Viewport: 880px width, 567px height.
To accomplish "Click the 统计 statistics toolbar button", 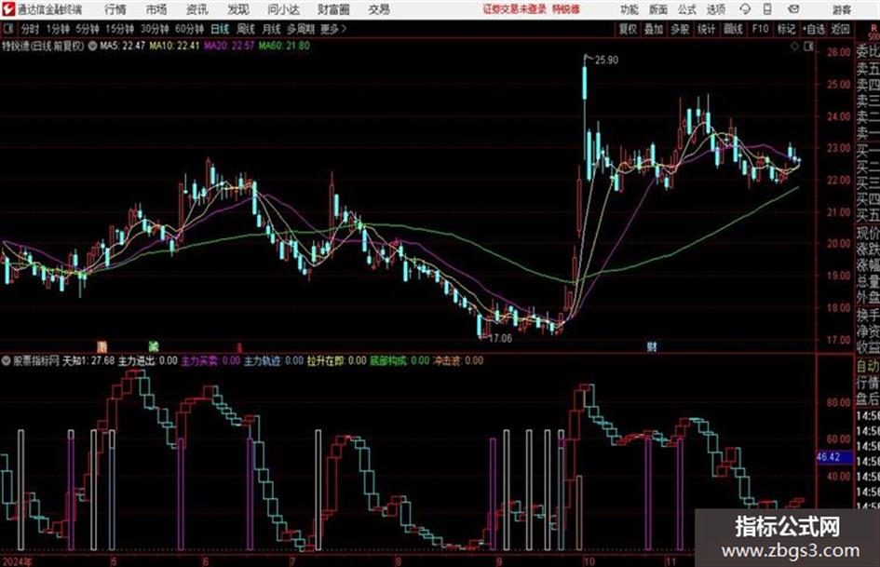I will click(707, 29).
